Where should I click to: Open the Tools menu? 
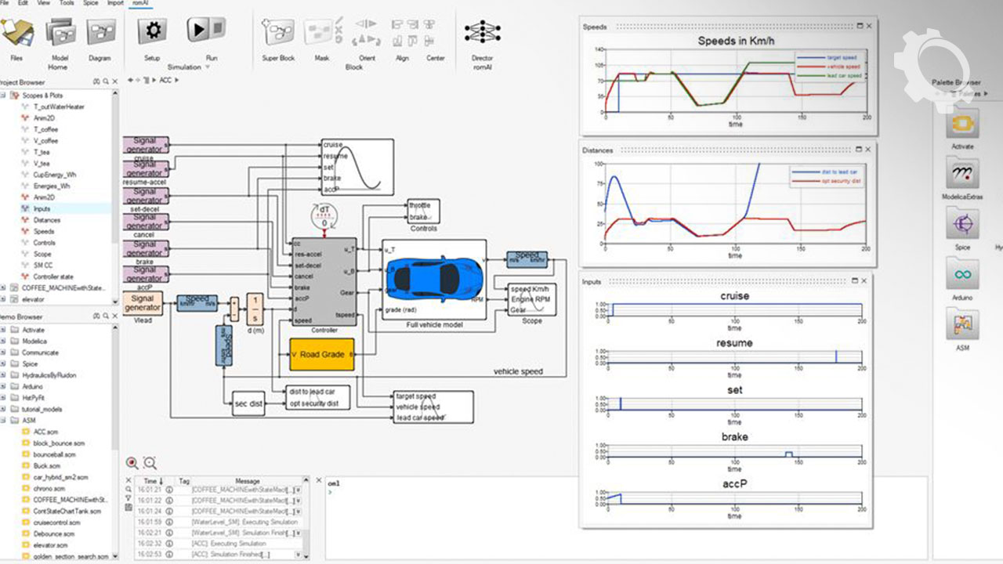click(67, 3)
